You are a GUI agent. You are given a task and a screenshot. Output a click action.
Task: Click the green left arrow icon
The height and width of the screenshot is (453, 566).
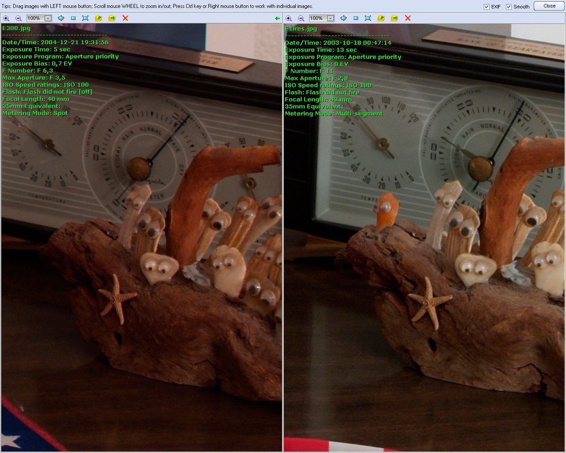(x=277, y=18)
